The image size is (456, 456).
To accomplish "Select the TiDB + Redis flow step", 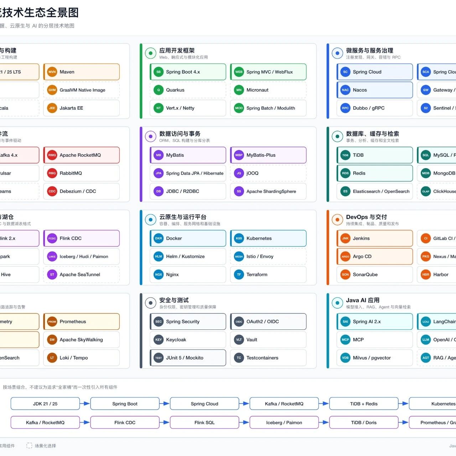I will 364,404.
